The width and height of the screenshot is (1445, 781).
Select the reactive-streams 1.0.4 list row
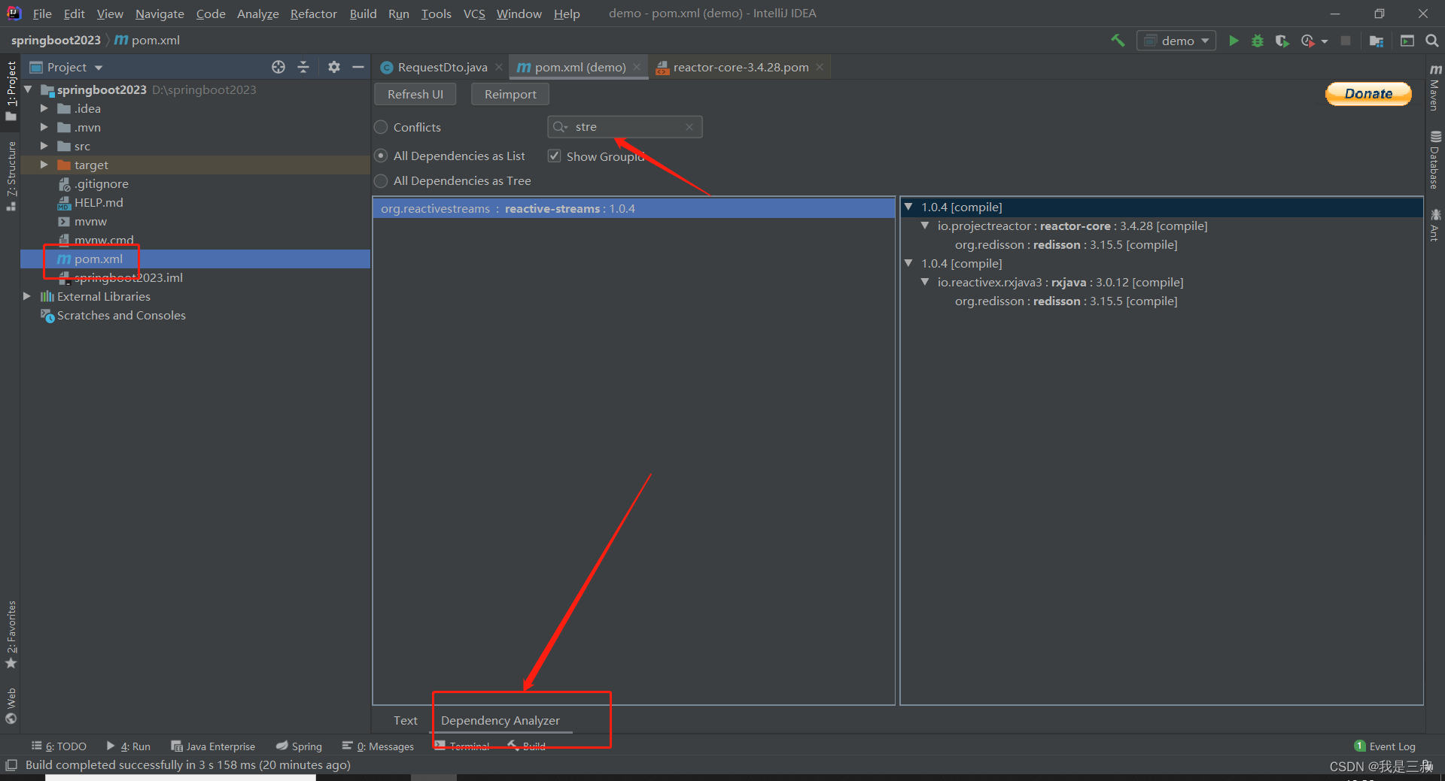point(634,208)
